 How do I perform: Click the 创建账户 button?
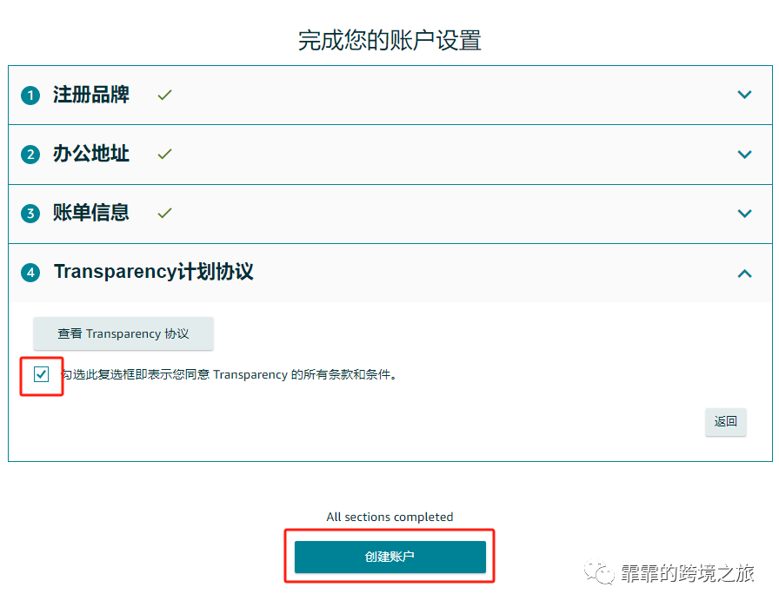point(389,557)
